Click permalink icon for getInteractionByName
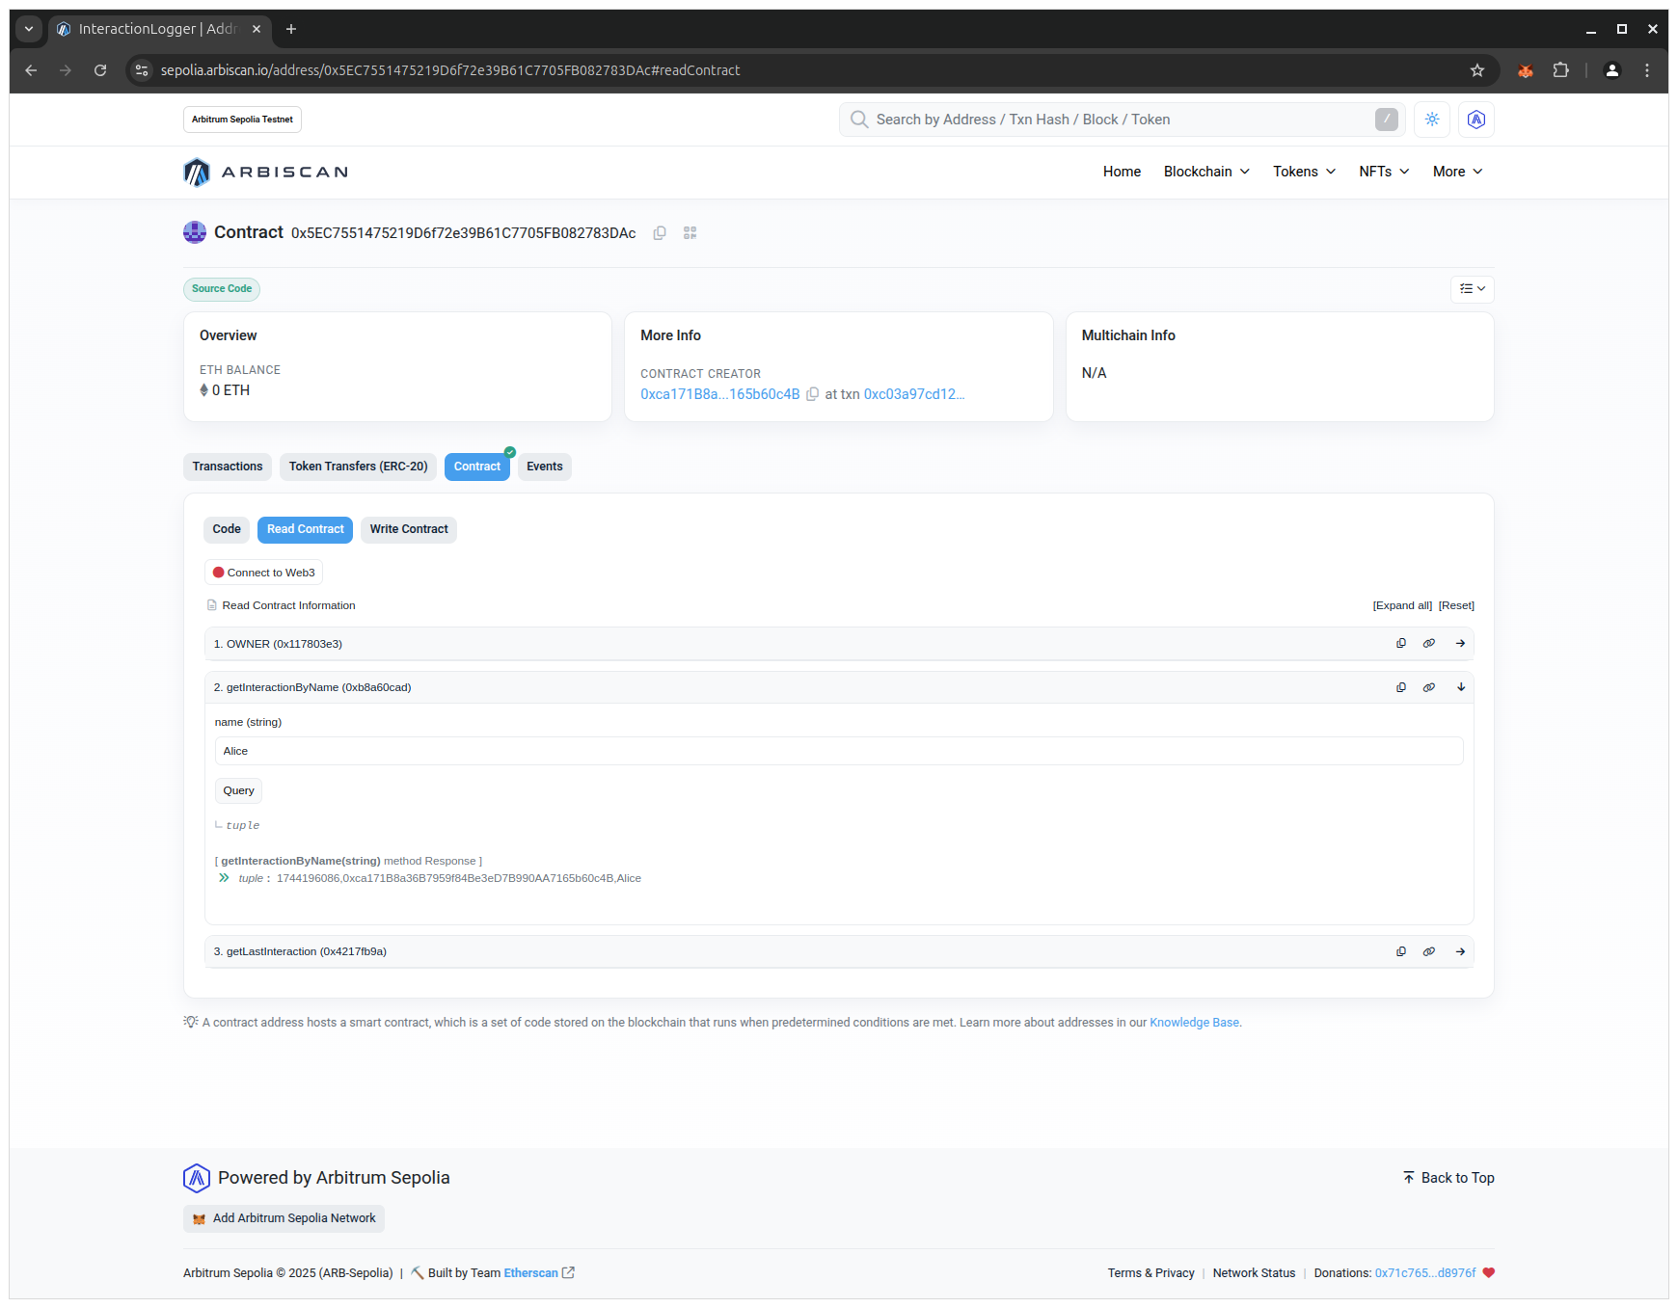 pos(1429,688)
